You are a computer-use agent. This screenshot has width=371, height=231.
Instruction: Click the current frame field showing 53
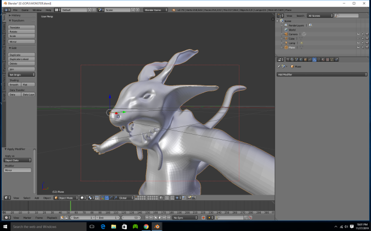coord(131,218)
